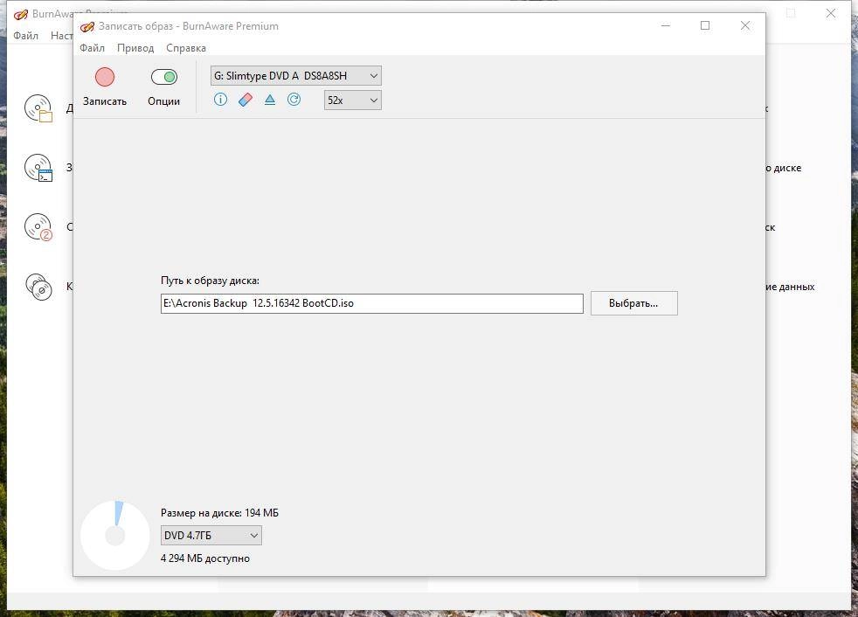
Task: Click the Выбрать... button
Action: pyautogui.click(x=633, y=303)
